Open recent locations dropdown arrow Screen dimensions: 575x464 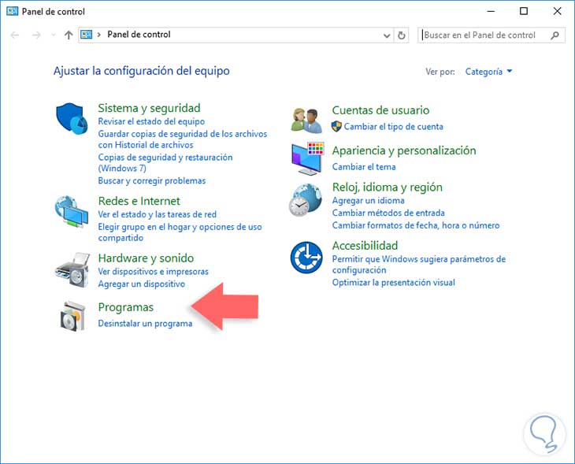[x=54, y=35]
